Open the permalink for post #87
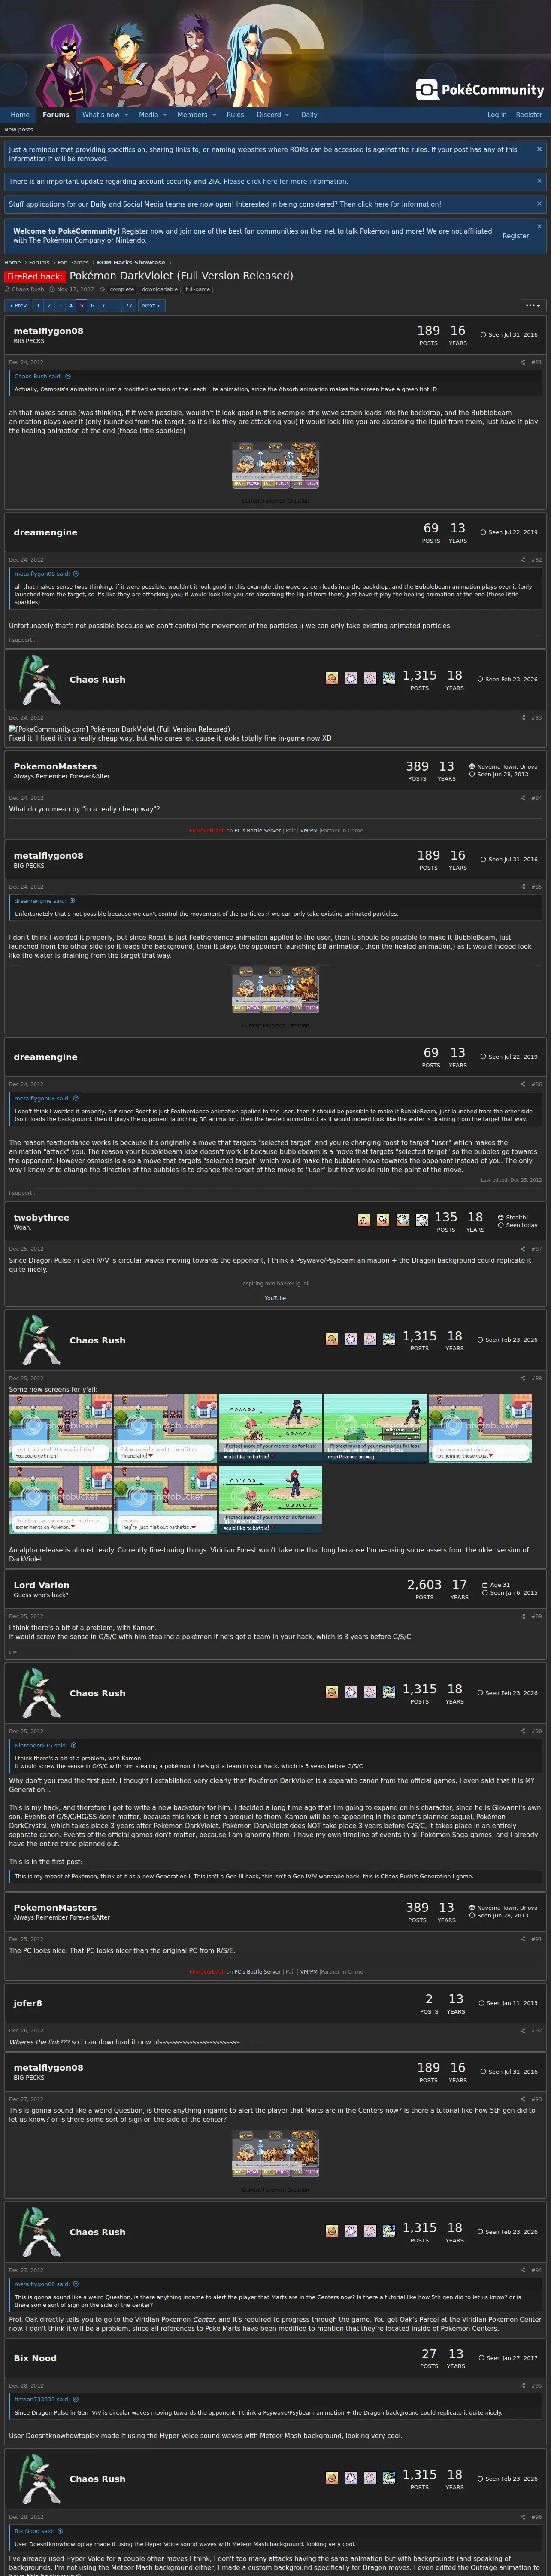 [x=537, y=1248]
